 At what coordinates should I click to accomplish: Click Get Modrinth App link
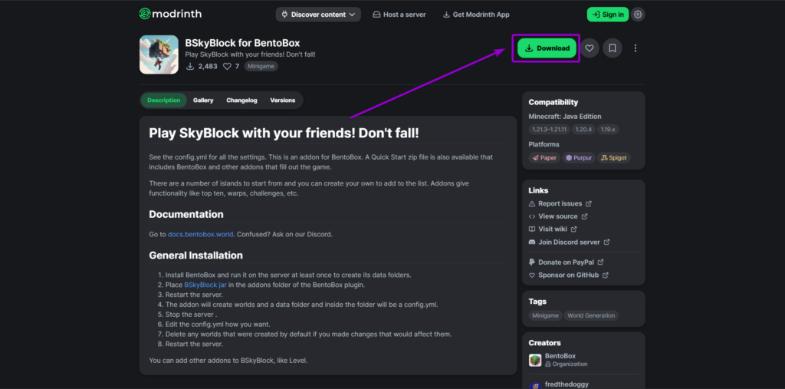[475, 15]
